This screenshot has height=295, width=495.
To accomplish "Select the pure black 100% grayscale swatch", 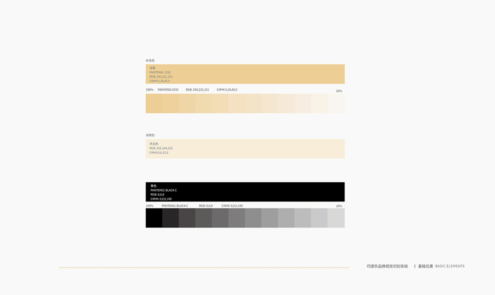I will [x=154, y=218].
